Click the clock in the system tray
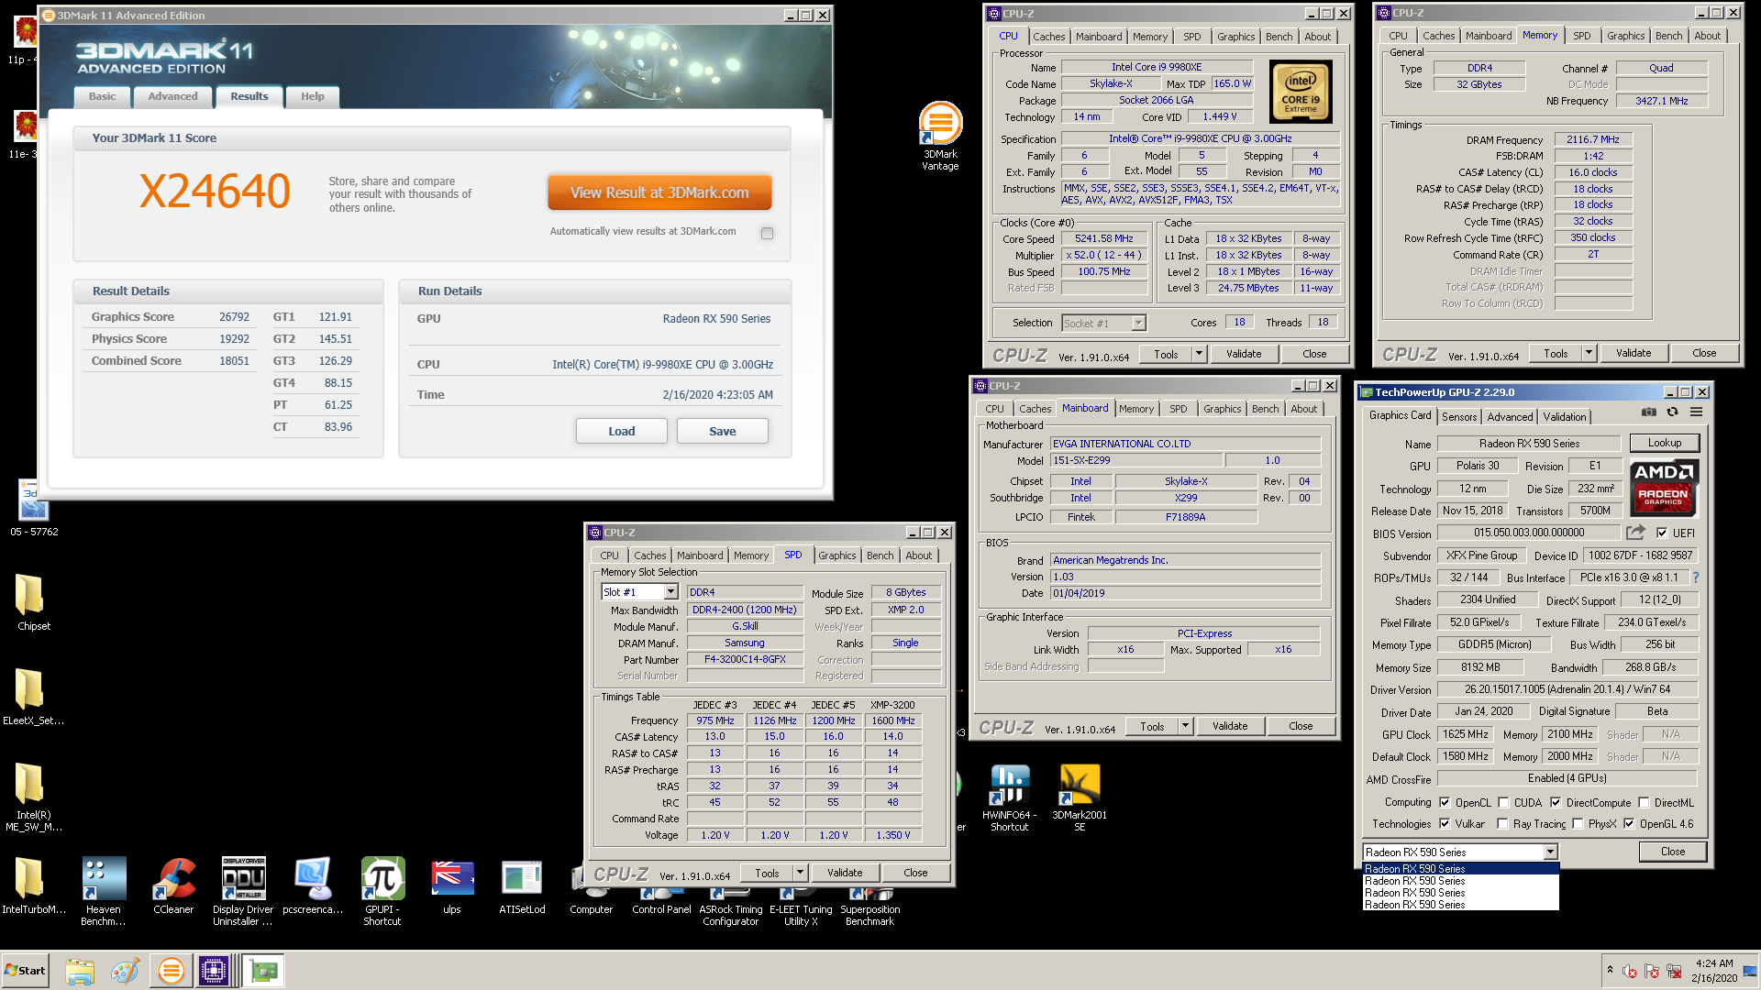The width and height of the screenshot is (1761, 990). click(1714, 971)
